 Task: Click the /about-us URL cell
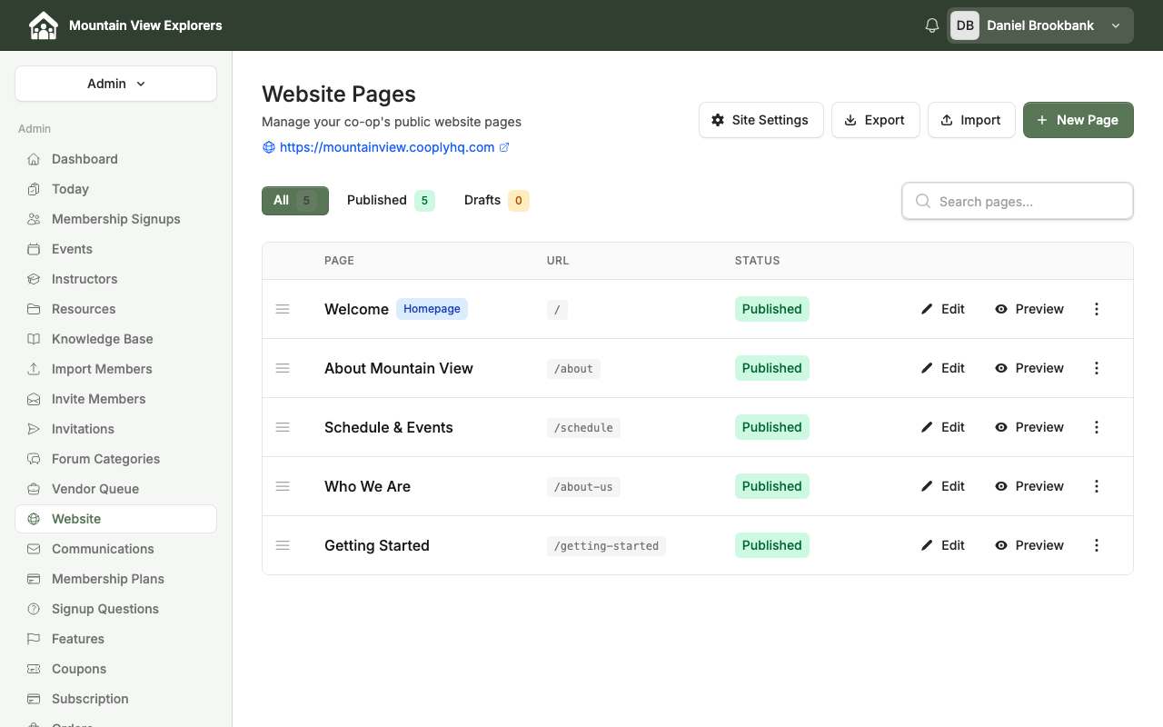(583, 487)
